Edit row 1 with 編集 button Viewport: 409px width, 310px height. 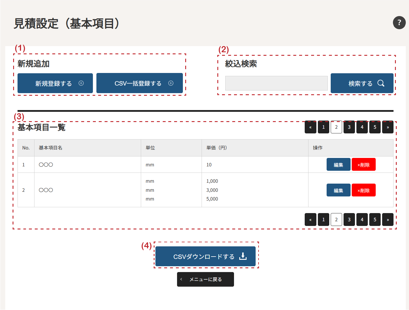point(338,165)
